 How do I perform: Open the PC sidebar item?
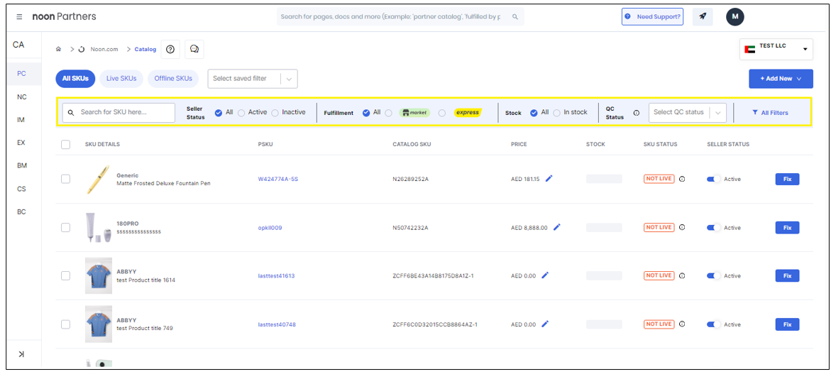click(x=21, y=74)
